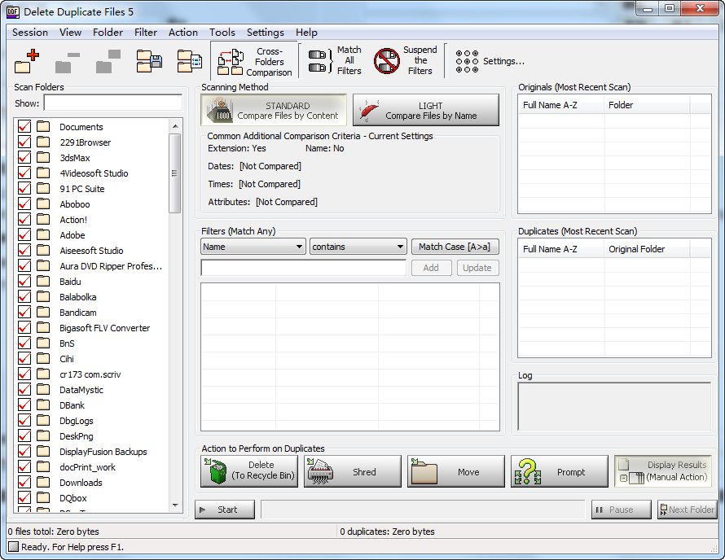Open the filter field dropdown showing Name
Viewport: 725px width, 560px height.
pyautogui.click(x=253, y=246)
